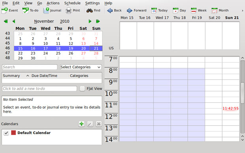Select Saturday November 13 in the mini calendar

click(x=83, y=43)
